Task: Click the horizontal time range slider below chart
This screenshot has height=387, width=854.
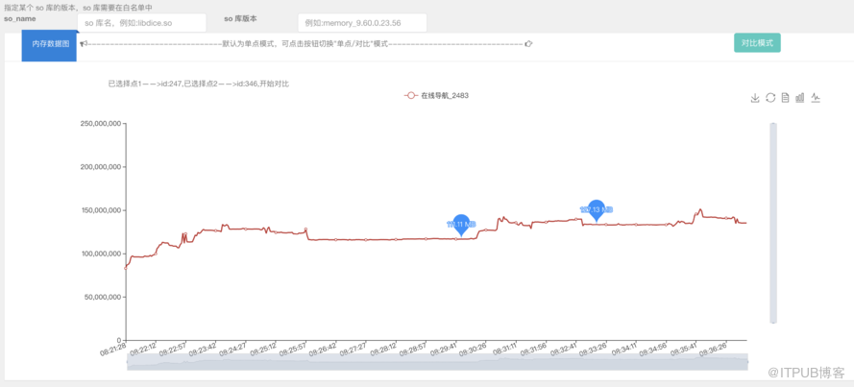Action: point(437,362)
